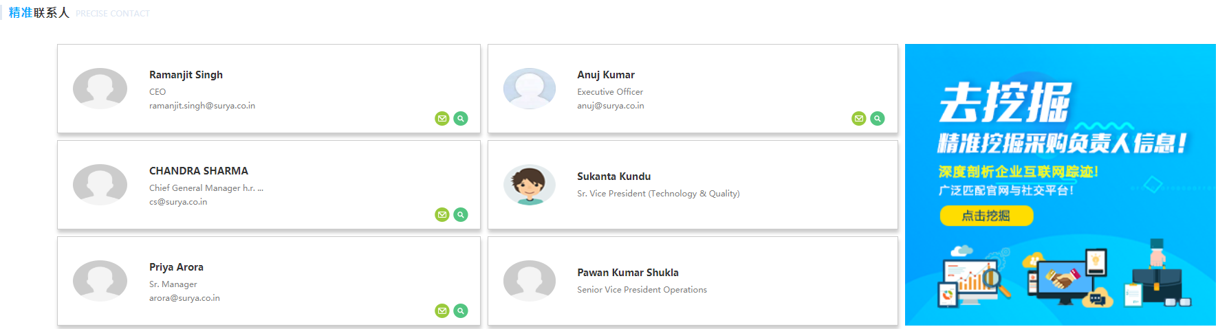Open Pawan Kumar Shukla's contact name
The height and width of the screenshot is (329, 1218).
pos(628,273)
